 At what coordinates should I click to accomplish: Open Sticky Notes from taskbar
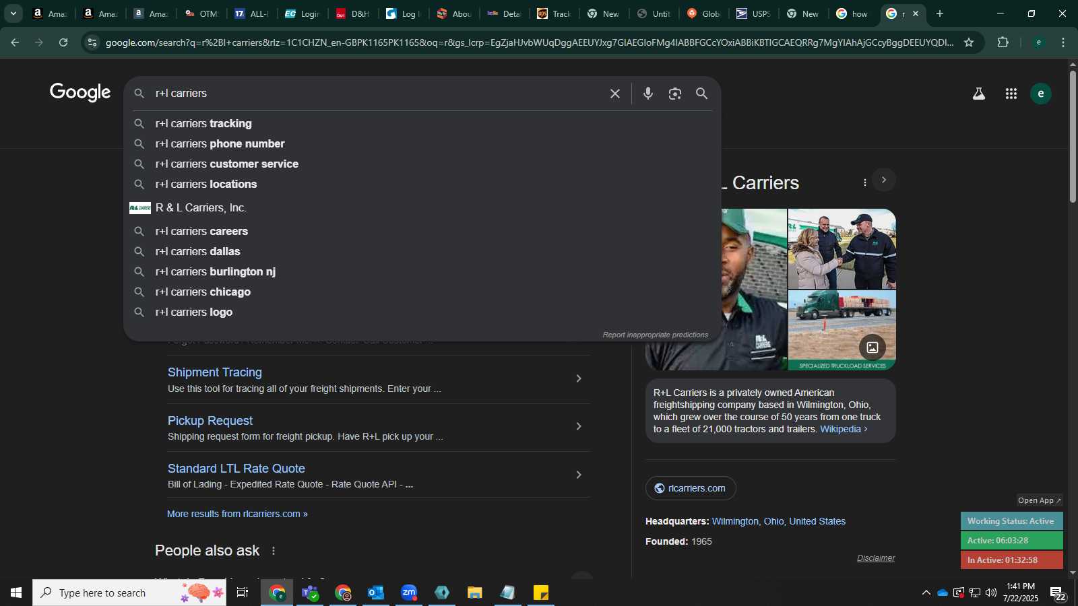[x=541, y=593]
